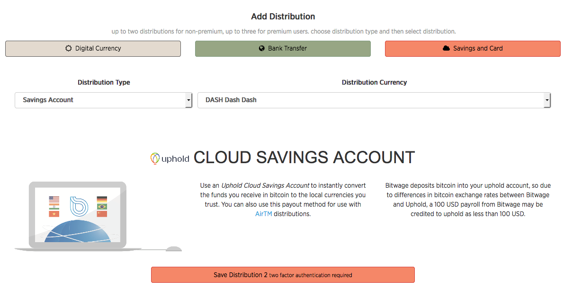
Task: Click the globe icon on Bank Transfer
Action: click(261, 48)
